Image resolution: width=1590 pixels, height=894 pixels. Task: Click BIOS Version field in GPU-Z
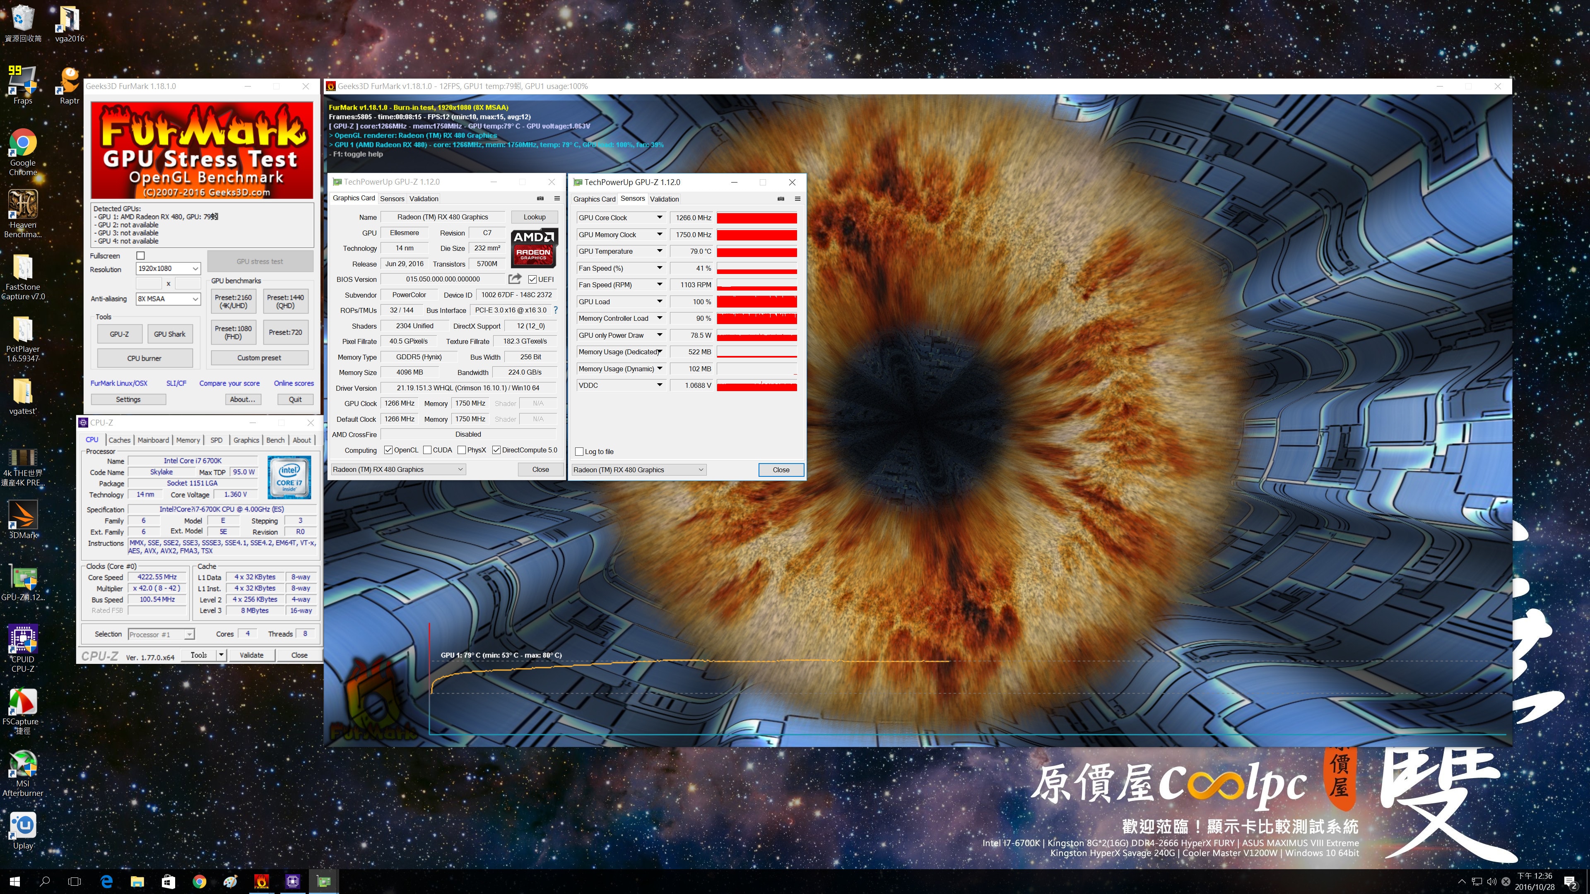click(443, 279)
